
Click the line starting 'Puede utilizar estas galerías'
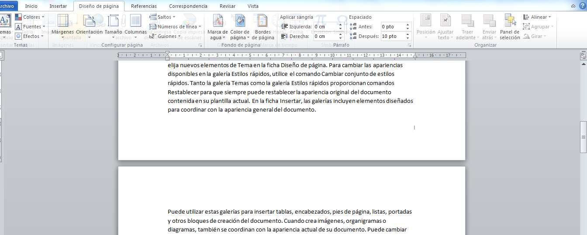[290, 212]
